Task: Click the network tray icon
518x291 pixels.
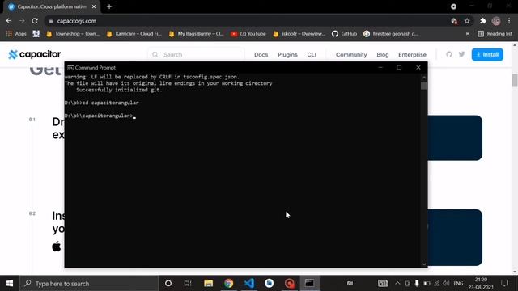Action: pyautogui.click(x=437, y=284)
